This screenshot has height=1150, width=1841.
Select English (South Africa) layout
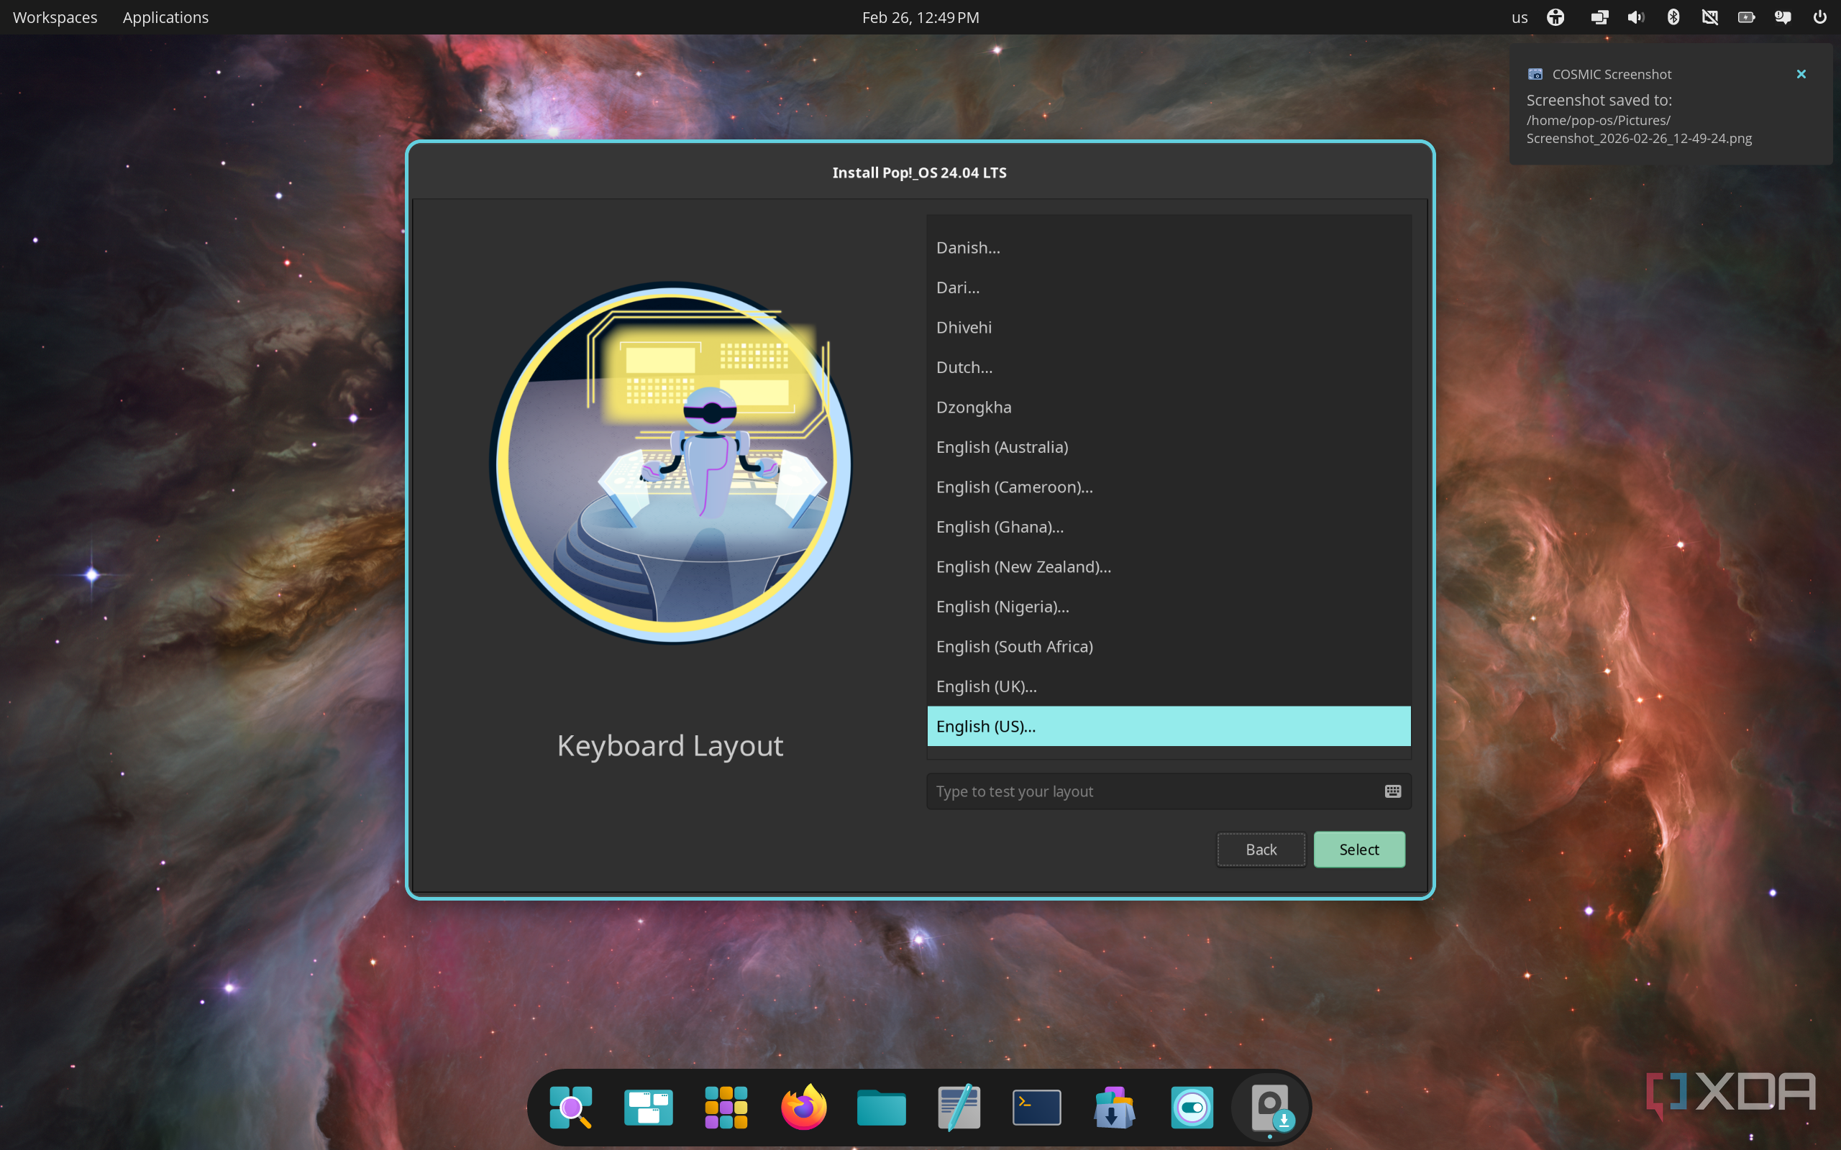(x=1169, y=646)
